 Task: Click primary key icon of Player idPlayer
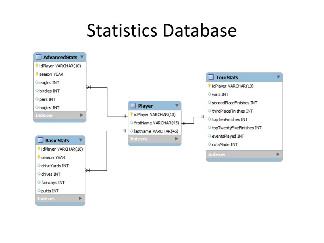[x=131, y=114]
